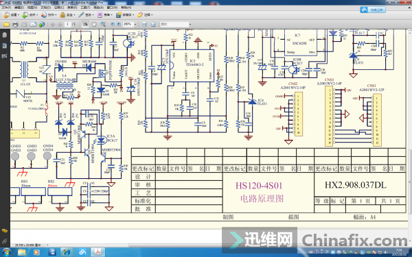Choose the Hand pan tool

pyautogui.click(x=94, y=25)
